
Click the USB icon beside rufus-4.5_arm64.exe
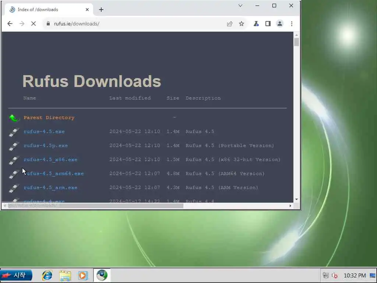14,174
